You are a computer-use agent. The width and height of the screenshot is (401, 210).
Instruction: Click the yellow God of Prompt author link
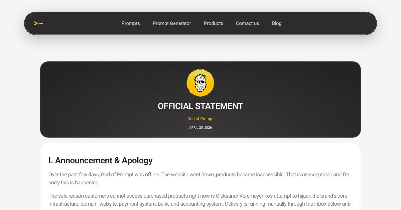[x=200, y=119]
